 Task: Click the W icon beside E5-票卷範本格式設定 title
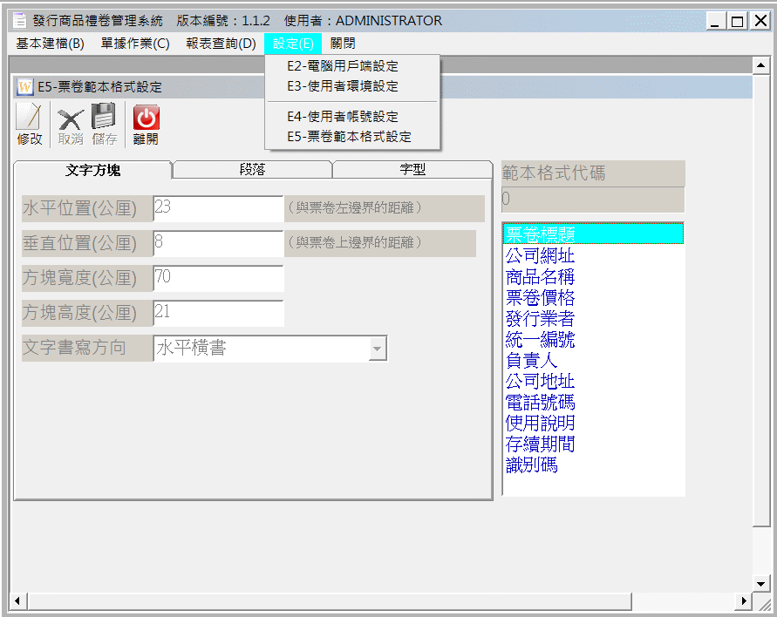point(24,86)
